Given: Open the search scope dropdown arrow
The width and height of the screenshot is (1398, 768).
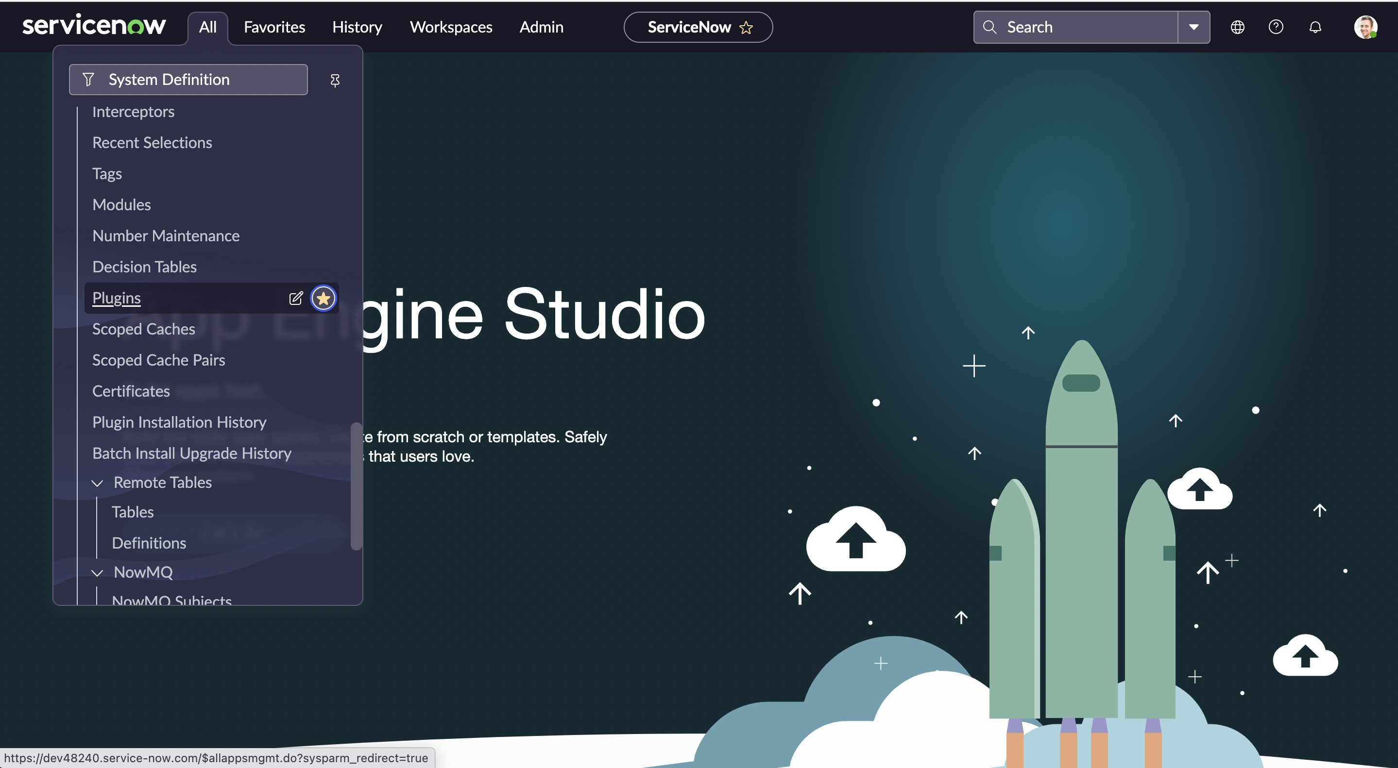Looking at the screenshot, I should [1193, 27].
